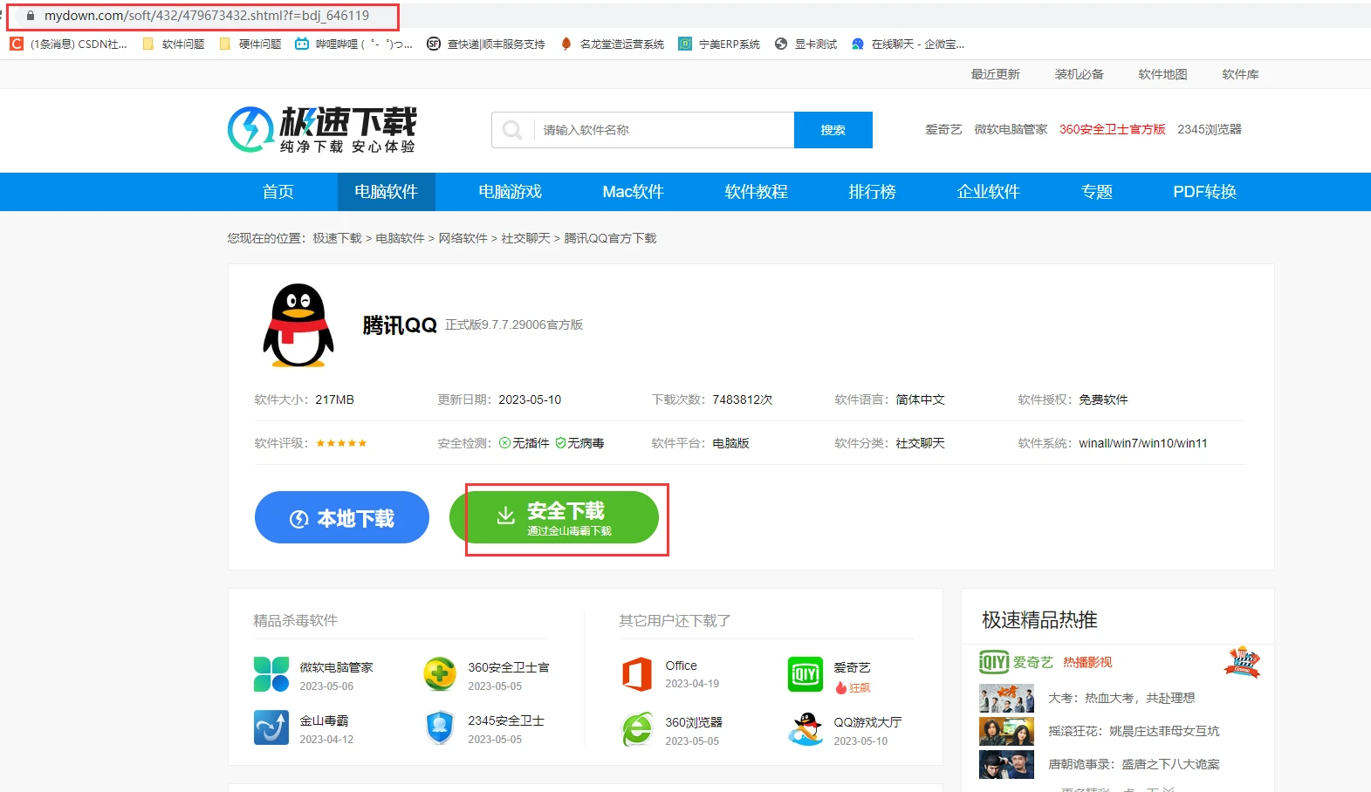Image resolution: width=1371 pixels, height=792 pixels.
Task: Open the 专题 navigation tab
Action: [1096, 192]
